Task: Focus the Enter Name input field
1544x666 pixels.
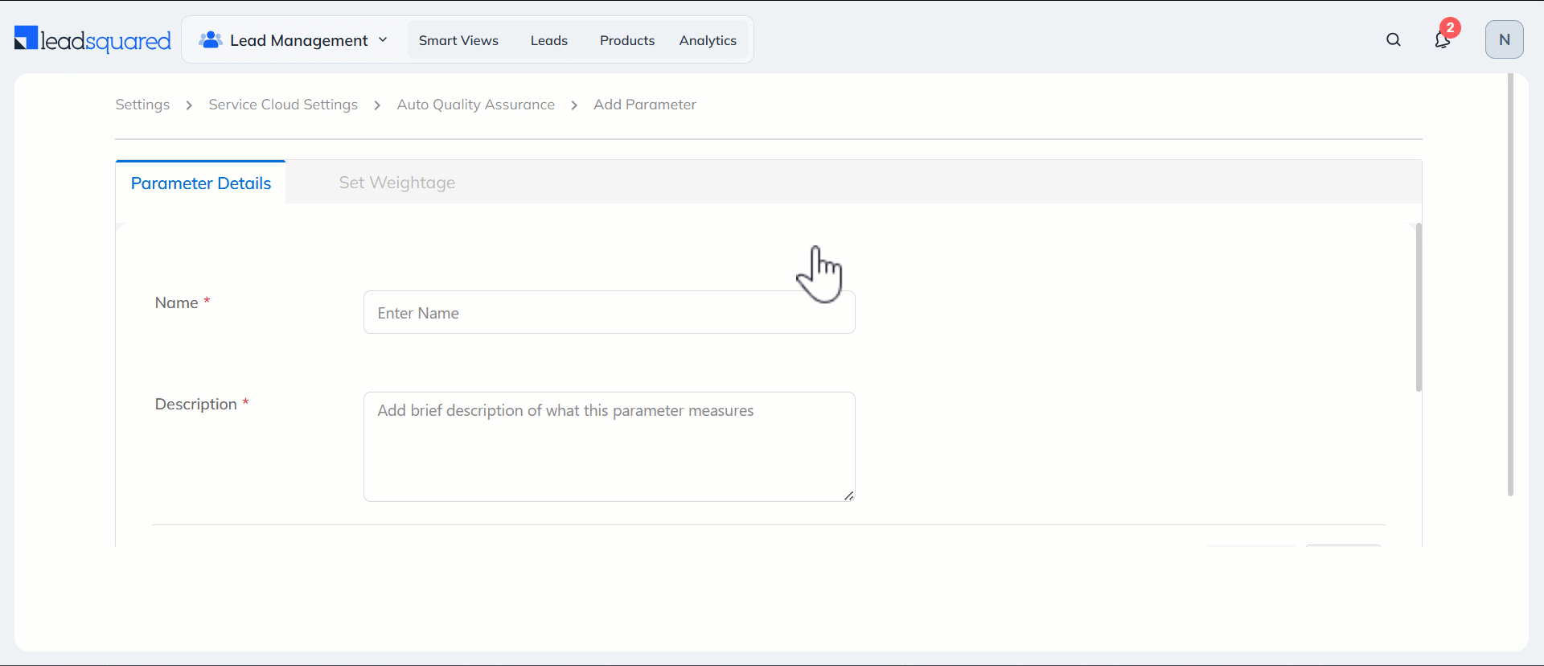Action: pos(610,312)
